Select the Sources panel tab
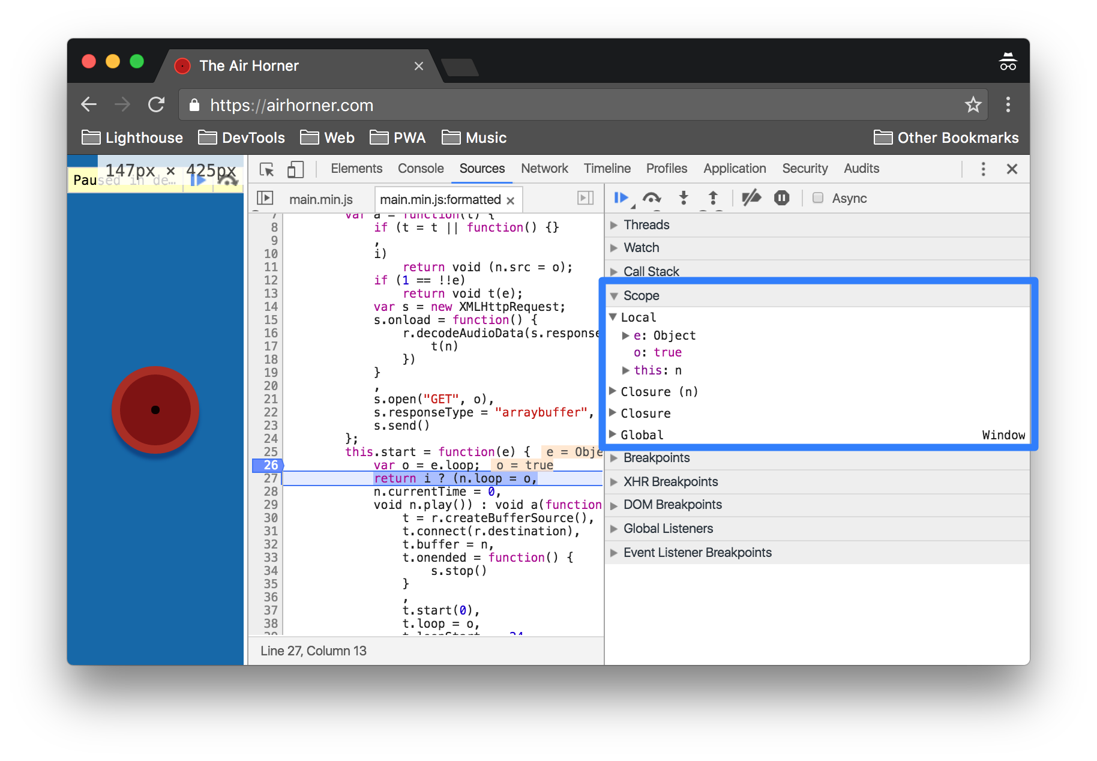1097x761 pixels. tap(482, 169)
